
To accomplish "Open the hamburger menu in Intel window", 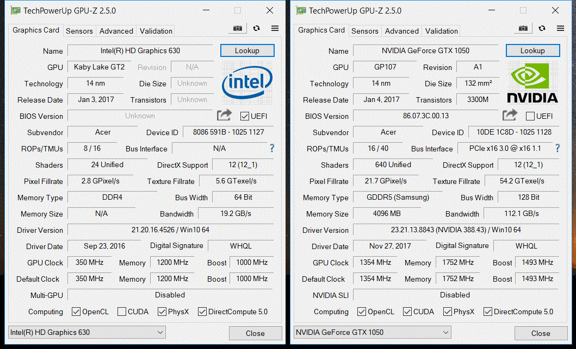I will [275, 28].
